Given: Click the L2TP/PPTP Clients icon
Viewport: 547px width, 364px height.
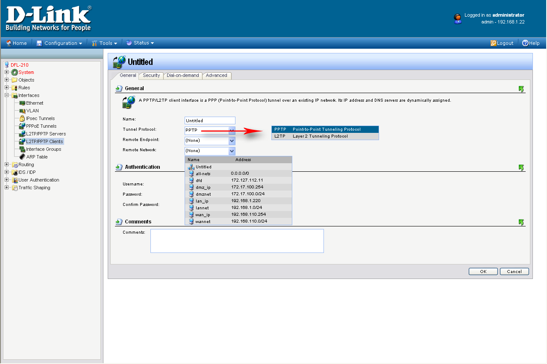Looking at the screenshot, I should click(22, 141).
